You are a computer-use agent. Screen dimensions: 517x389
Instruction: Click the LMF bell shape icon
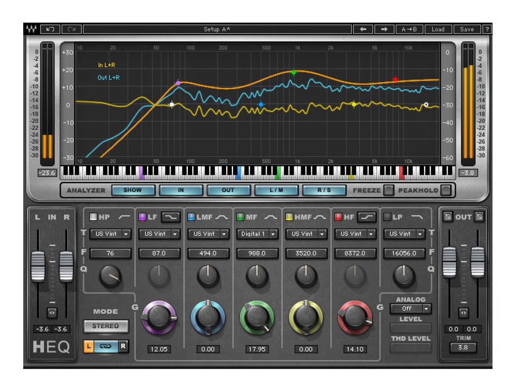click(222, 217)
